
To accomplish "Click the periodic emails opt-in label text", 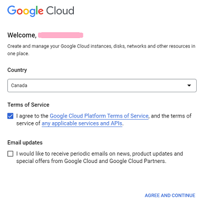I will click(100, 157).
